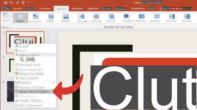The width and height of the screenshot is (197, 110).
Task: Apply the last transition after Discover
Action: pyautogui.click(x=187, y=18)
